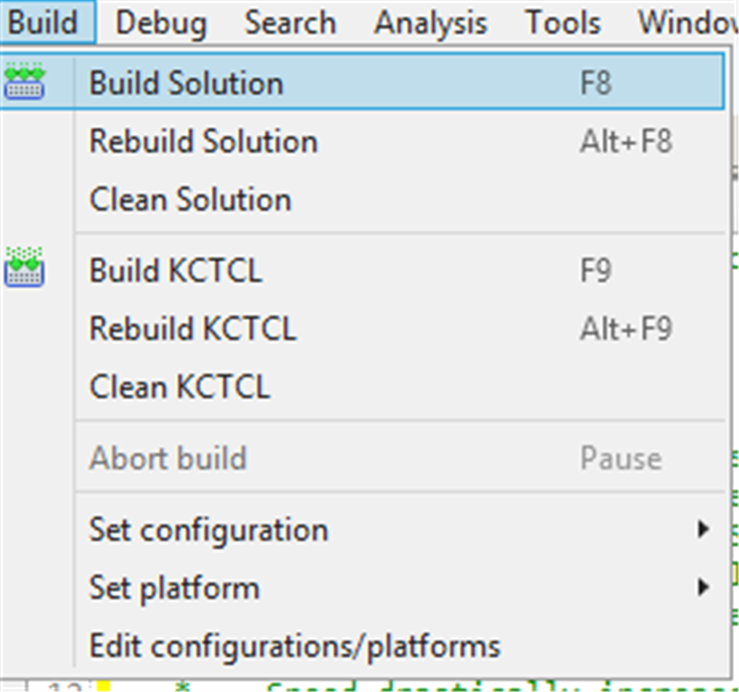The image size is (739, 692).
Task: Click the Set configuration submenu arrow
Action: pos(703,530)
